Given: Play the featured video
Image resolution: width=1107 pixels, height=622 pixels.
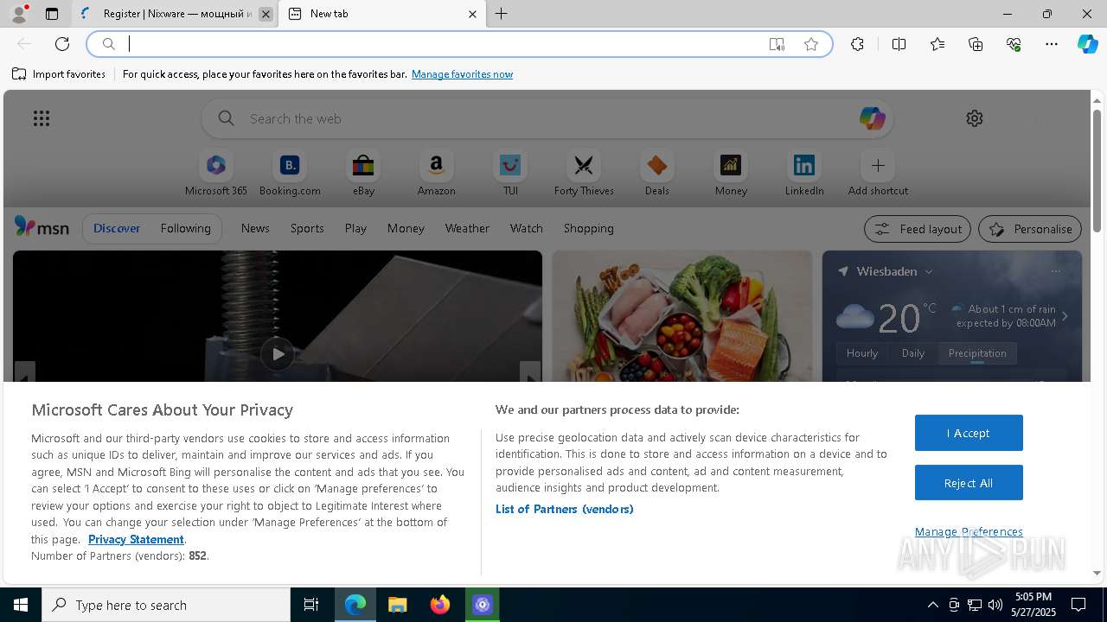Looking at the screenshot, I should click(278, 353).
